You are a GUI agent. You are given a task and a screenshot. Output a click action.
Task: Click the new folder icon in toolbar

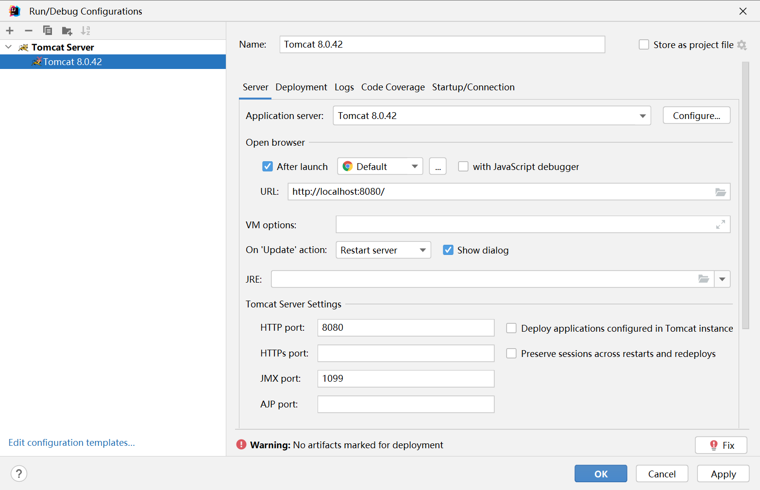click(67, 31)
